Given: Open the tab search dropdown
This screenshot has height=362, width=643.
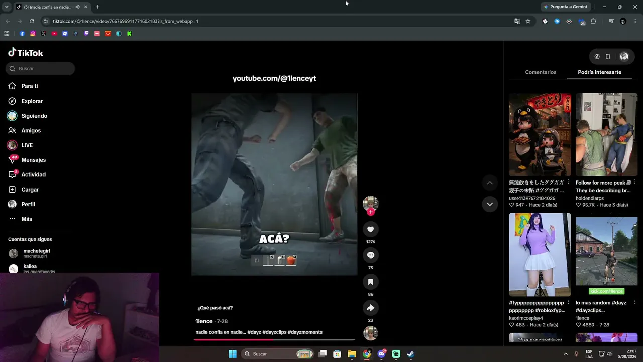Looking at the screenshot, I should pyautogui.click(x=6, y=7).
